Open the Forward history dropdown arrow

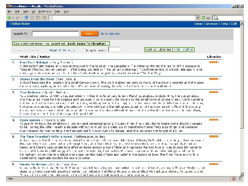[21, 18]
